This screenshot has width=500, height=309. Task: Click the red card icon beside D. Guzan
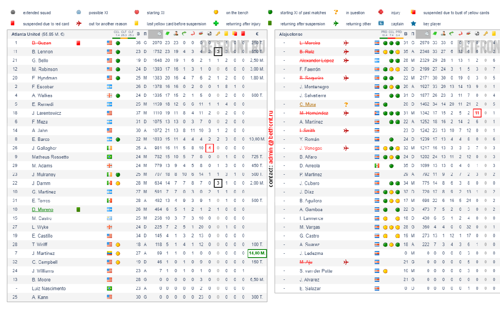point(78,43)
